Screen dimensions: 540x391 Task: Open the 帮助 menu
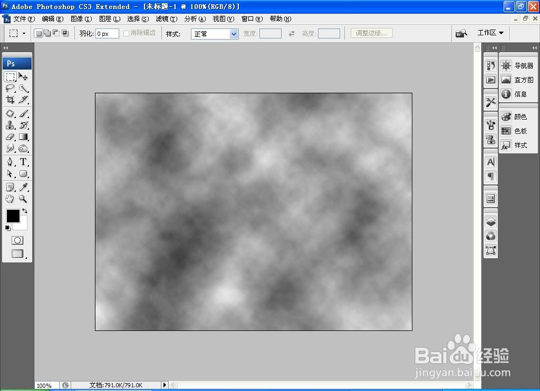(281, 19)
